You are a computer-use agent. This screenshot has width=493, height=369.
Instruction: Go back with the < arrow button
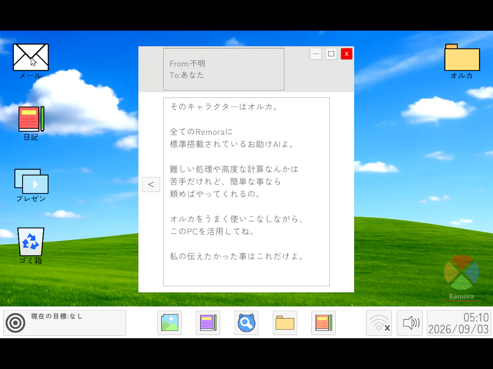[151, 184]
